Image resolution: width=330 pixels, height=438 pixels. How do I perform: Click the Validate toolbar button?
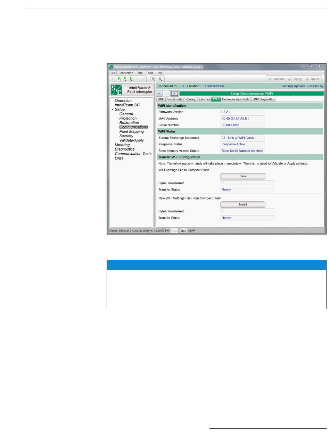coord(276,79)
